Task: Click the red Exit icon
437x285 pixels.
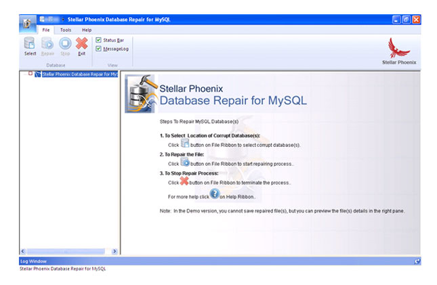Action: (82, 43)
